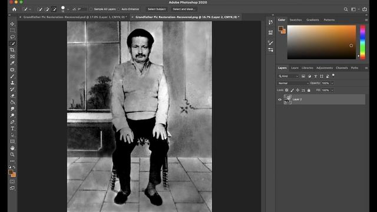The width and height of the screenshot is (377, 212).
Task: Toggle lock position
Action: coord(297,90)
